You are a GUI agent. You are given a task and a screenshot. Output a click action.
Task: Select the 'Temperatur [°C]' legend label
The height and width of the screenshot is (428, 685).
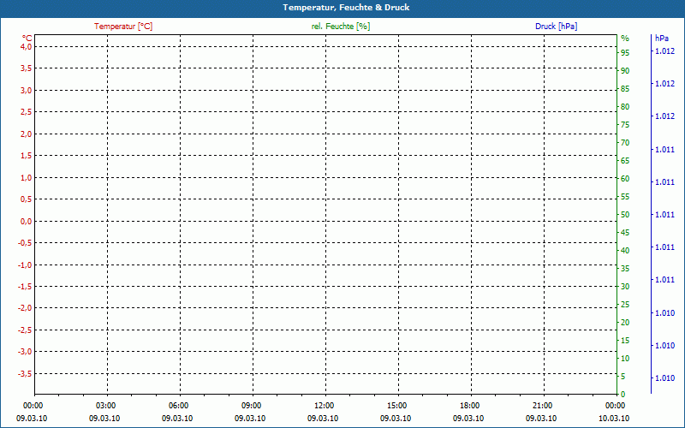pyautogui.click(x=123, y=27)
